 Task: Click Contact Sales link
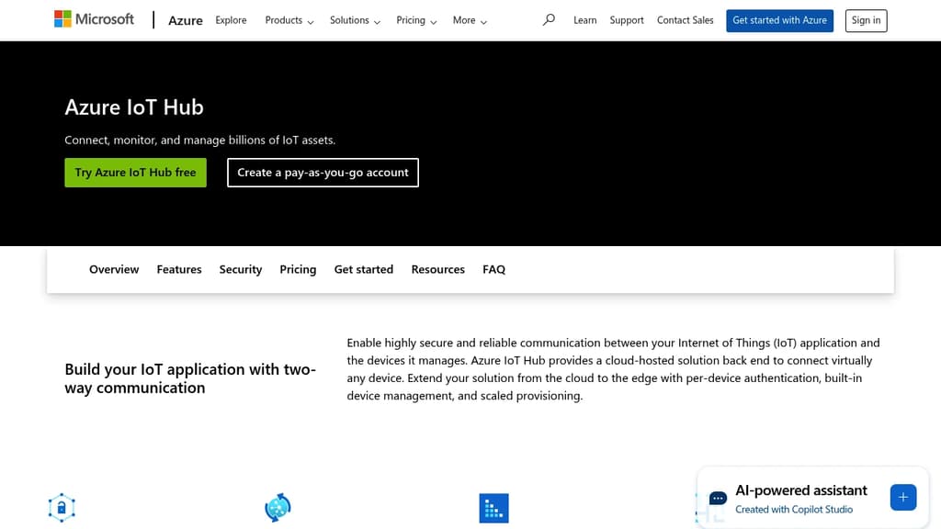[686, 20]
